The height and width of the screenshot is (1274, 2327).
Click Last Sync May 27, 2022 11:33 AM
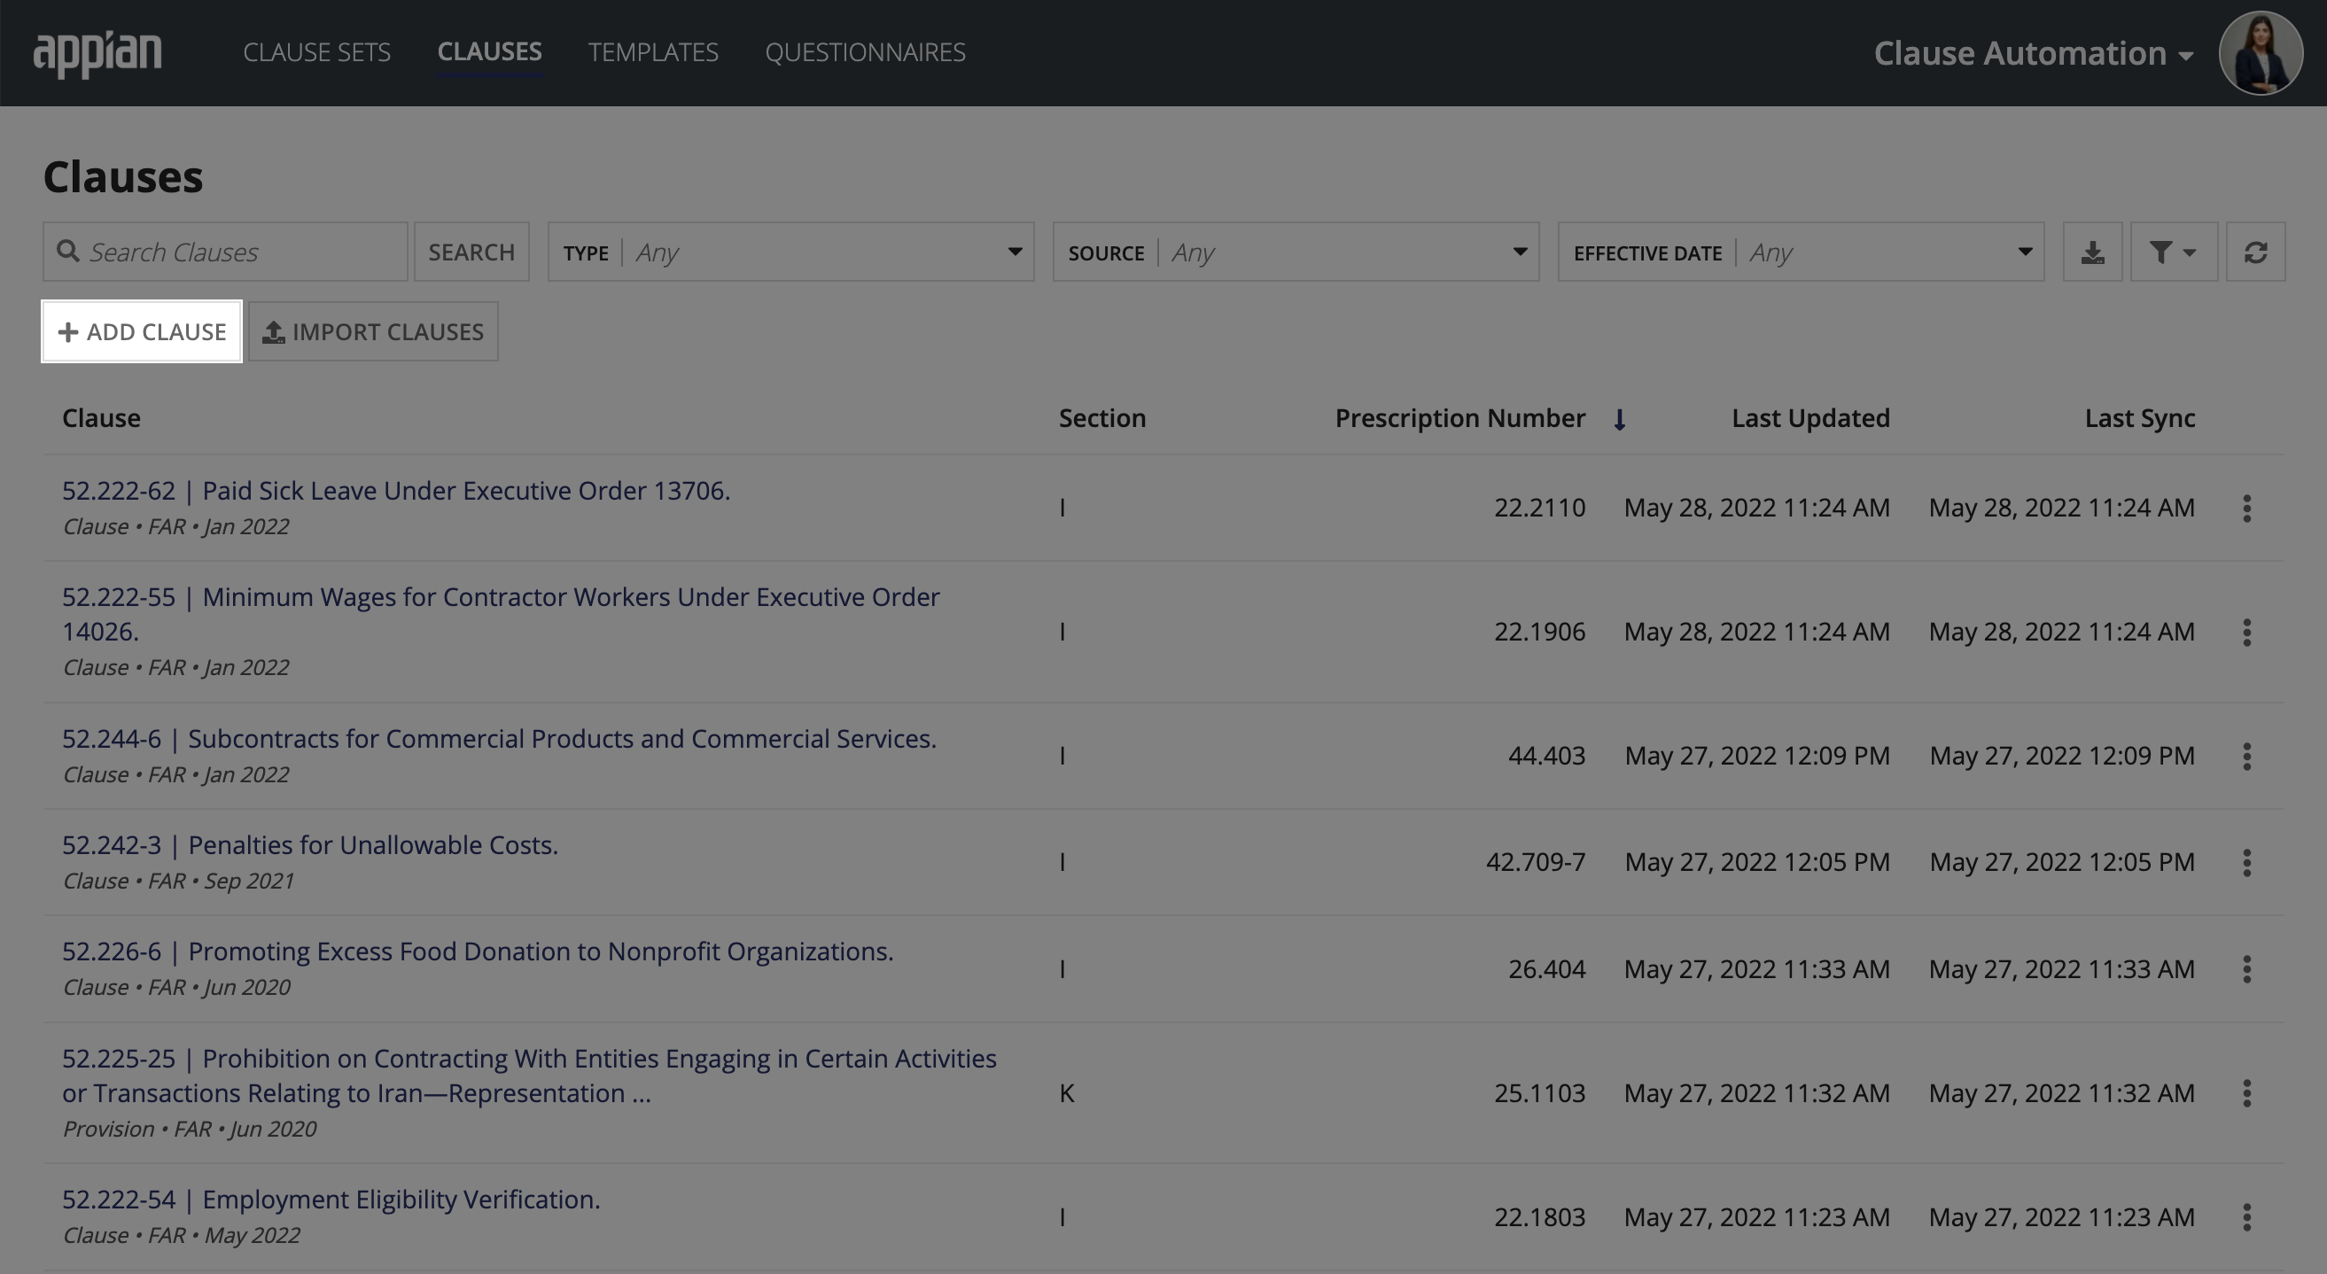pos(2061,970)
